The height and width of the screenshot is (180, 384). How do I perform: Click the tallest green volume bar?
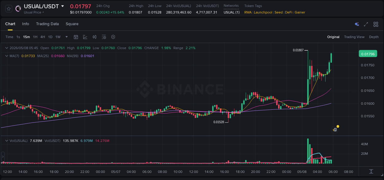(308, 151)
